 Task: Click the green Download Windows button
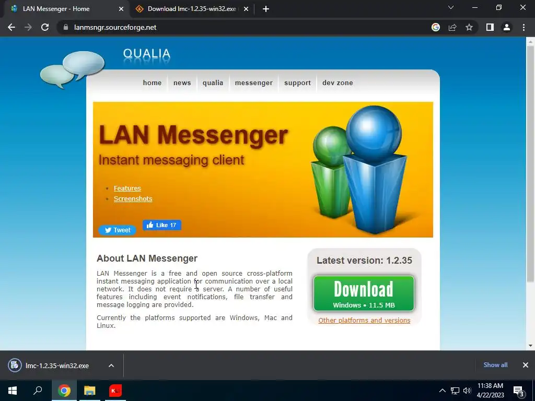[364, 293]
